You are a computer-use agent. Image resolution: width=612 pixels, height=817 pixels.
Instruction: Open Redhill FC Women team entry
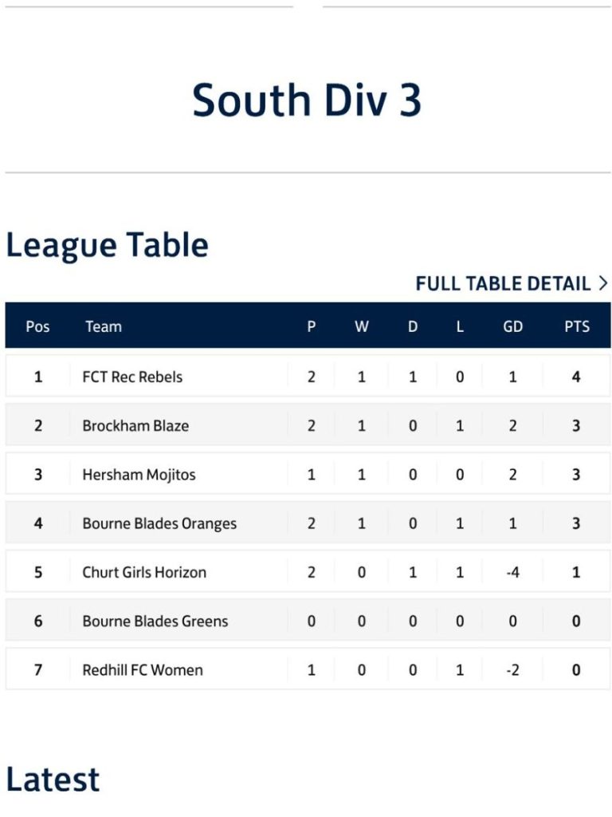pyautogui.click(x=143, y=669)
